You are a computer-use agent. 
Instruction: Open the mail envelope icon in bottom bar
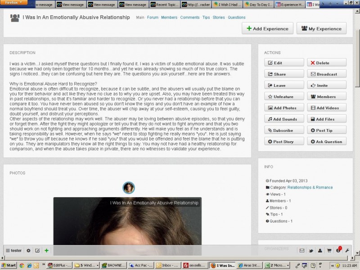coord(302,251)
